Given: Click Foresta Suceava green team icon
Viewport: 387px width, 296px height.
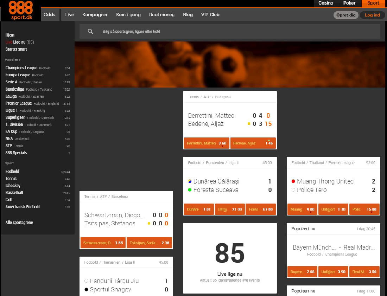Looking at the screenshot, I should (190, 190).
